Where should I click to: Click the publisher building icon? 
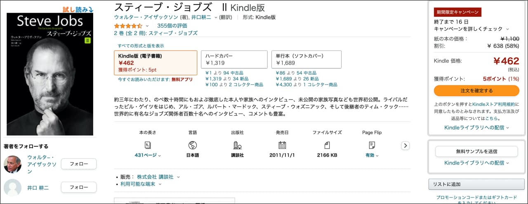tap(237, 145)
